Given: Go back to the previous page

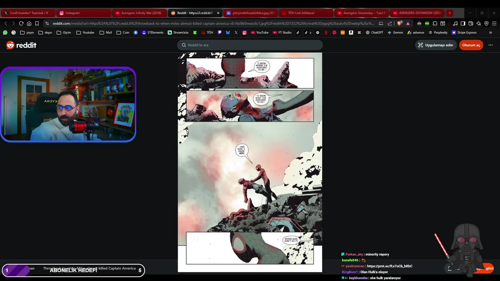Looking at the screenshot, I should 5,23.
